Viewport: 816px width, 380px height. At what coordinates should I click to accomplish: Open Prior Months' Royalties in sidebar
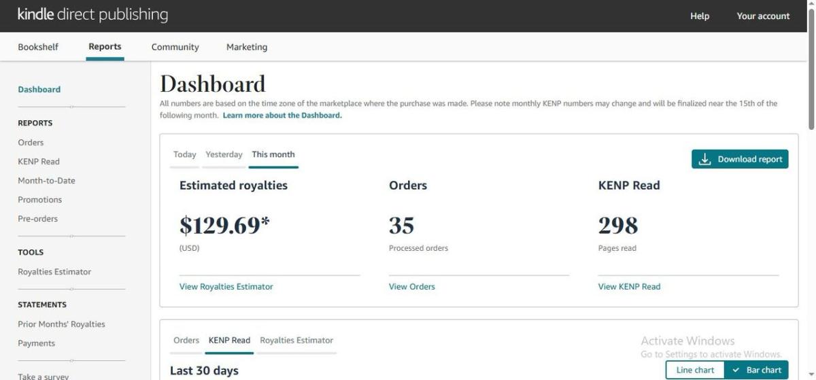(x=61, y=324)
